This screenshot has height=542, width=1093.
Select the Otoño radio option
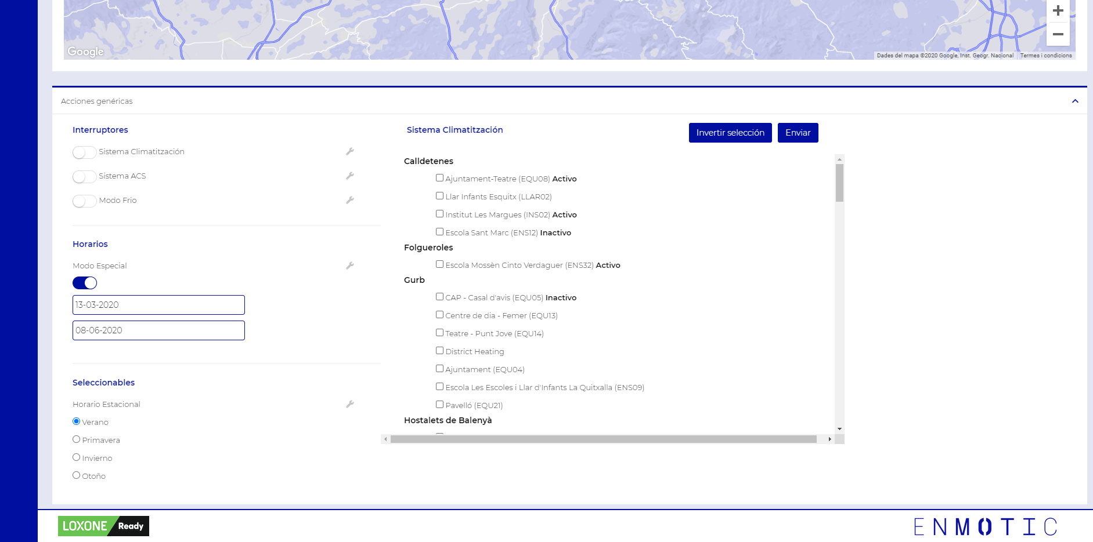(x=76, y=475)
